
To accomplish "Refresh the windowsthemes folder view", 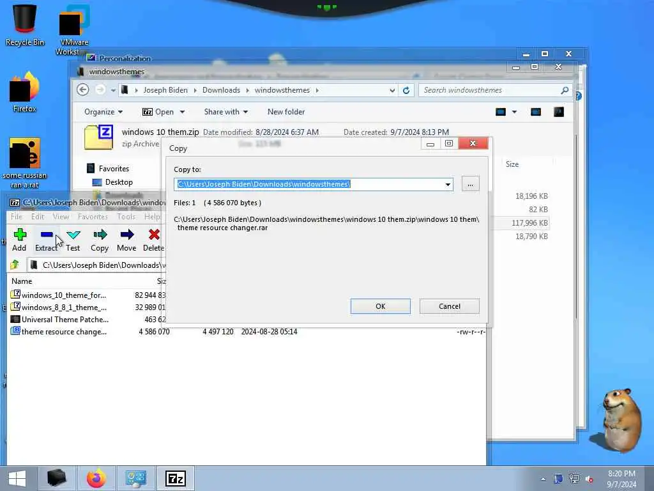I will 406,90.
